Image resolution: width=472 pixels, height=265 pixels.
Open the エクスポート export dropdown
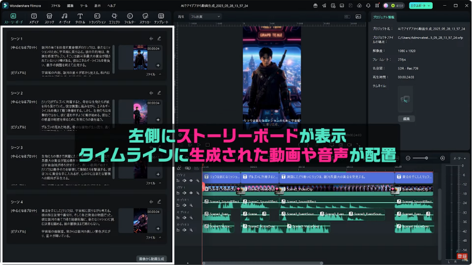click(x=421, y=6)
